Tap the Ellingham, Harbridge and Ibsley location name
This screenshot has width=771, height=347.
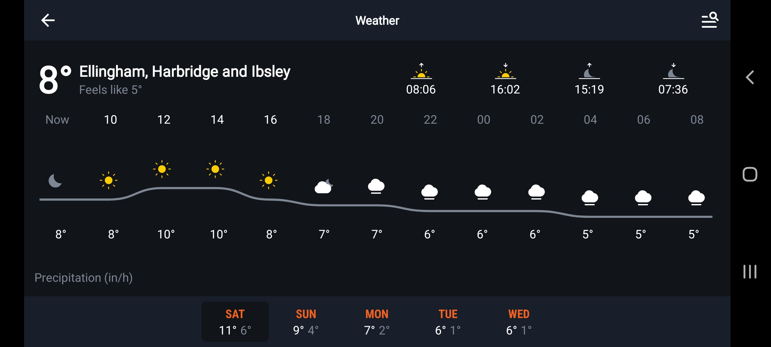pyautogui.click(x=185, y=71)
